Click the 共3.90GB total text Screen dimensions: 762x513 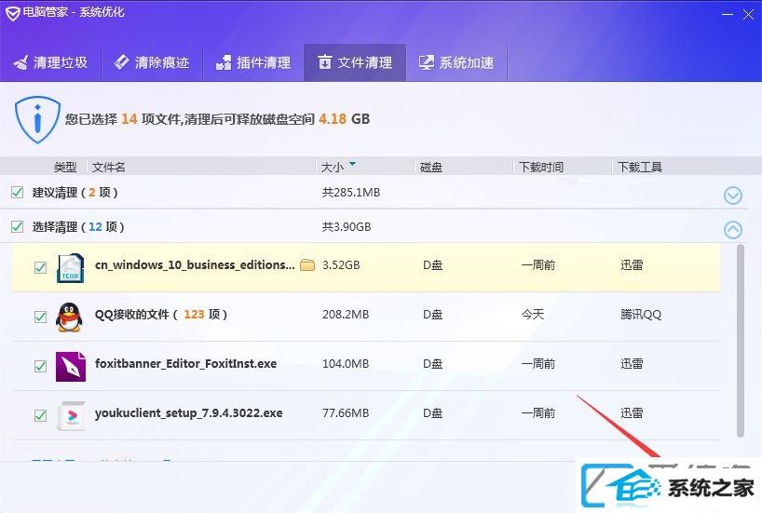click(346, 227)
